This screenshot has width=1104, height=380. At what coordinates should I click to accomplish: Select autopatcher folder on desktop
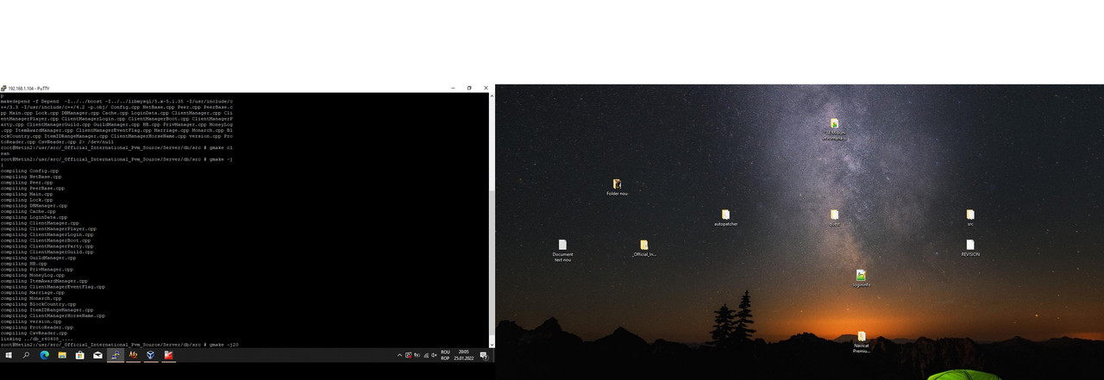click(725, 218)
